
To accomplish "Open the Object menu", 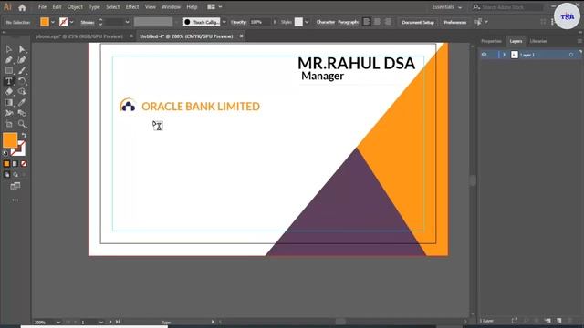I will (75, 7).
